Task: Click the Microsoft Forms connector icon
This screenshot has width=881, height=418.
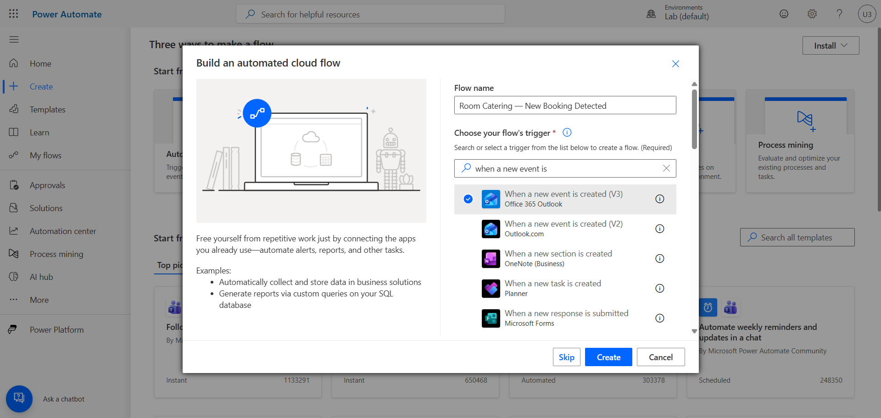Action: pyautogui.click(x=491, y=318)
